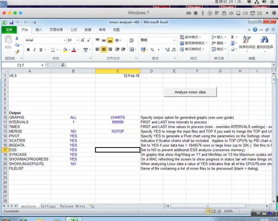Screen dimensions: 278x221
Task: Apply the yellow fill color bucket
Action: [65, 50]
